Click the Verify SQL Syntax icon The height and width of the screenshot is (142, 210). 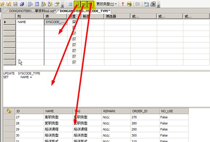[x=129, y=4]
